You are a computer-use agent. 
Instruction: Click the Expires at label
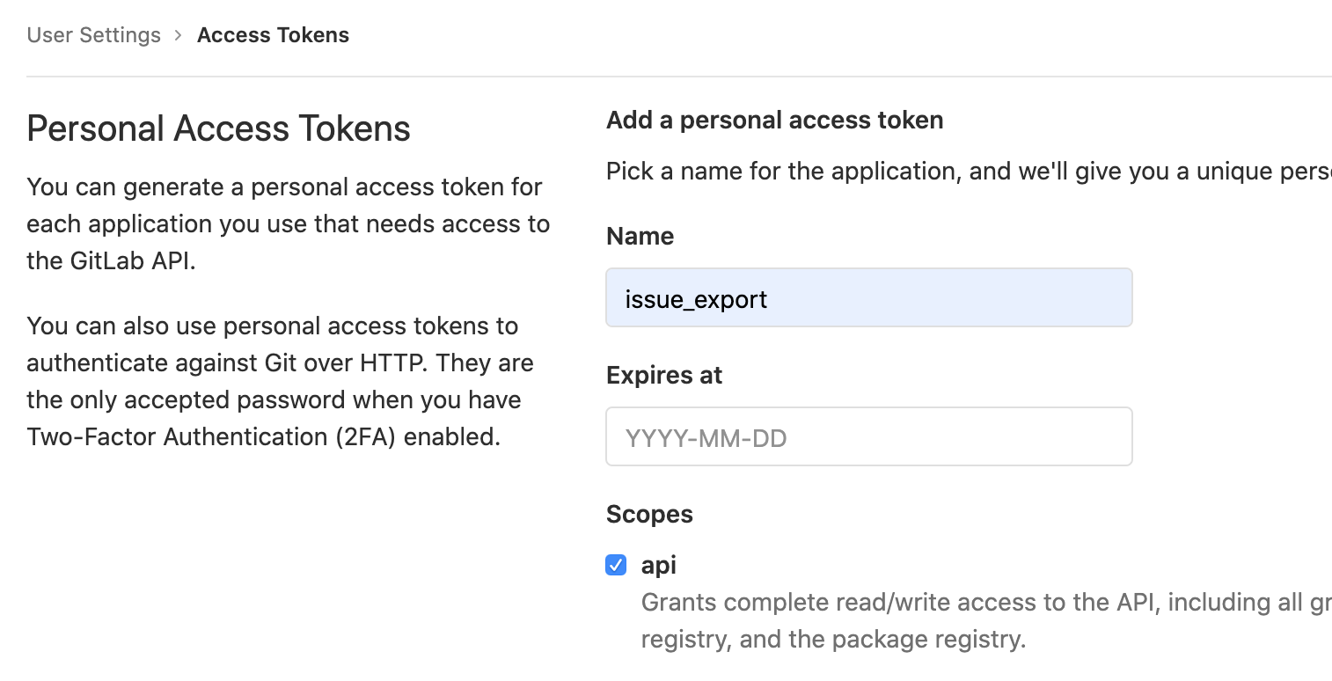click(x=663, y=375)
